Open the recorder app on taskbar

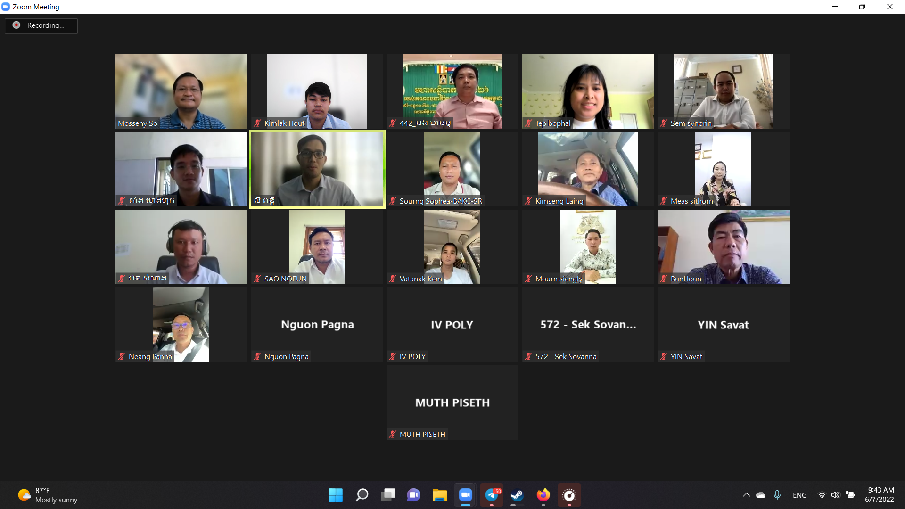pos(569,495)
